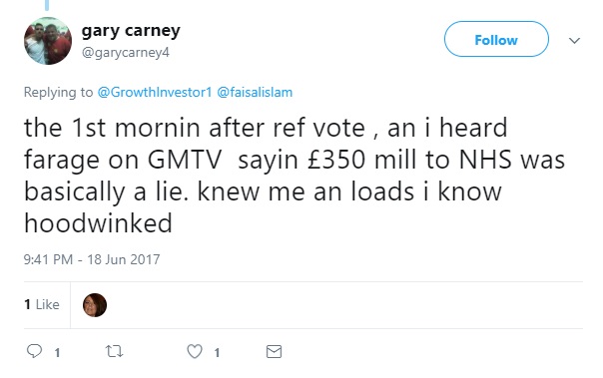Click the reply speech bubble icon
The height and width of the screenshot is (378, 603).
(x=34, y=351)
